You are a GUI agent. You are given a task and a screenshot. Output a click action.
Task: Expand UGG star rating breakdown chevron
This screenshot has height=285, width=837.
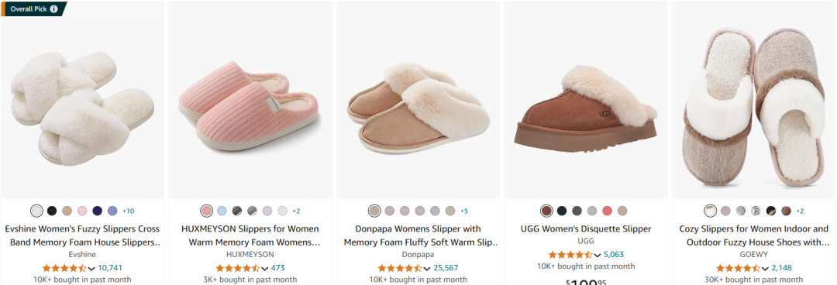598,255
